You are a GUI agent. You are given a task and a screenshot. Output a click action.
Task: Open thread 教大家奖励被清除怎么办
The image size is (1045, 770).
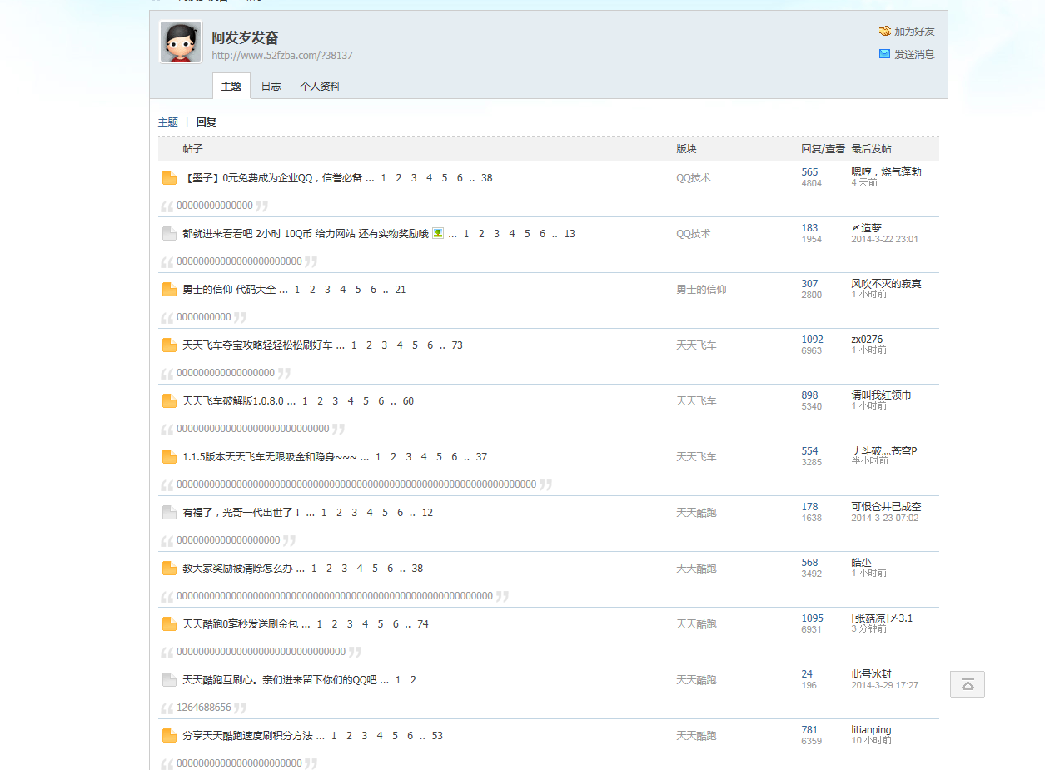237,568
